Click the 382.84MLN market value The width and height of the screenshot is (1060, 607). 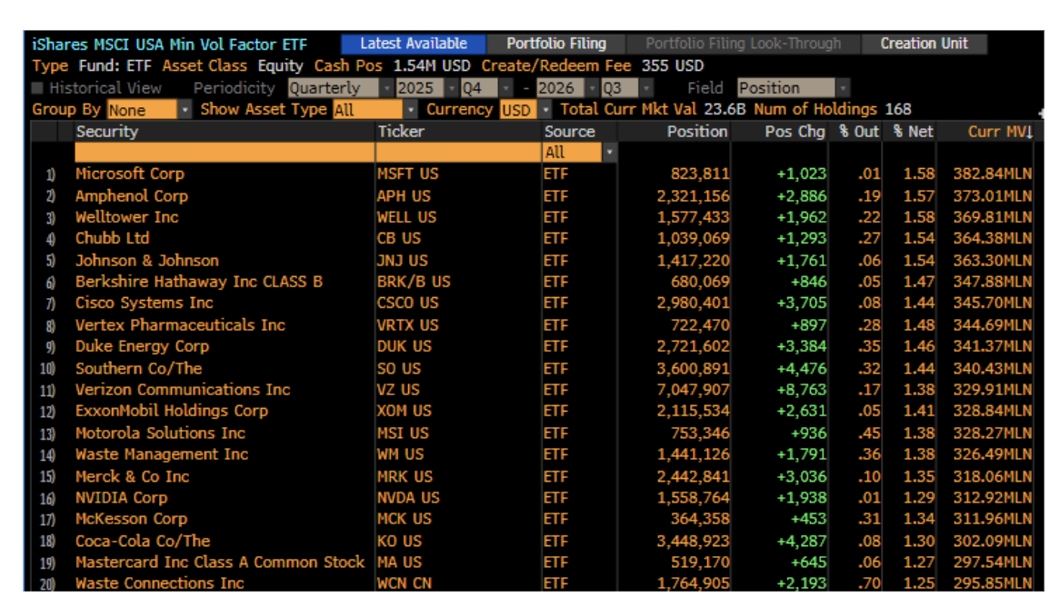click(993, 174)
